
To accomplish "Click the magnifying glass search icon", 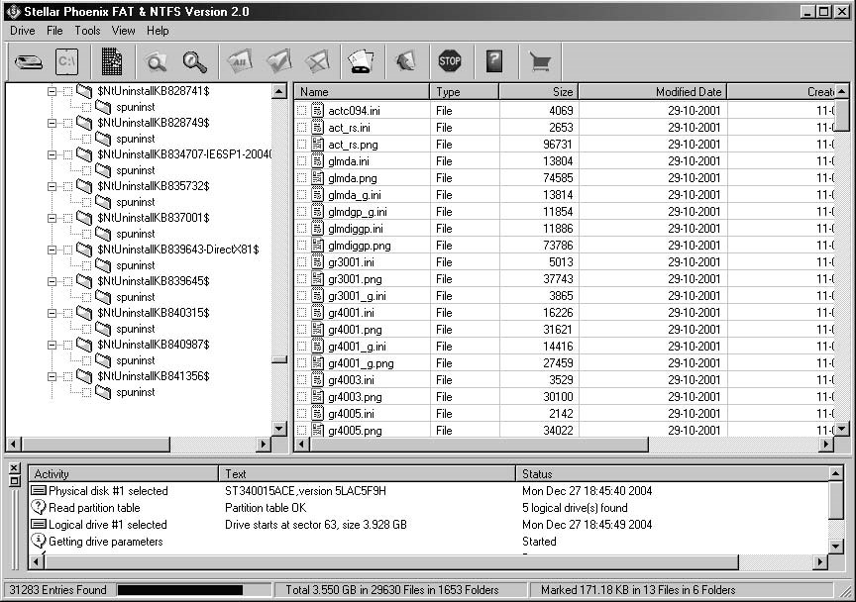I will click(195, 61).
